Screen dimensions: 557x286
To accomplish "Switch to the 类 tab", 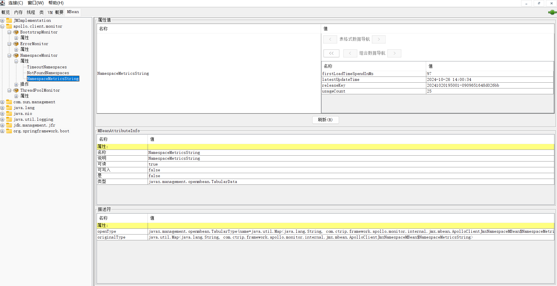I will [x=41, y=12].
